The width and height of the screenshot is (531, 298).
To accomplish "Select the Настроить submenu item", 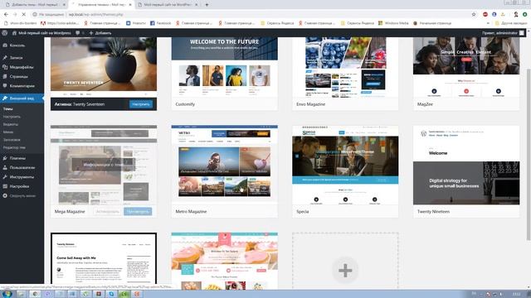I will (x=12, y=117).
